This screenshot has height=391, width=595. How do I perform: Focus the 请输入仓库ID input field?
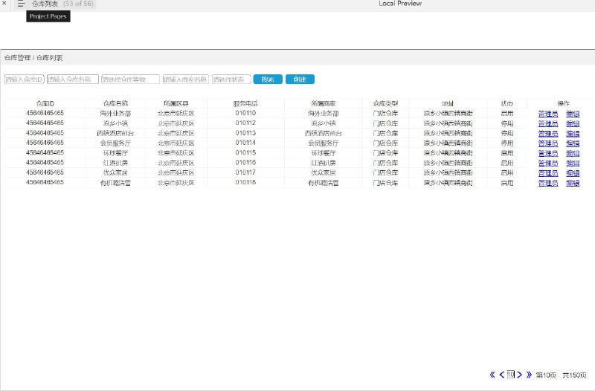[x=25, y=80]
